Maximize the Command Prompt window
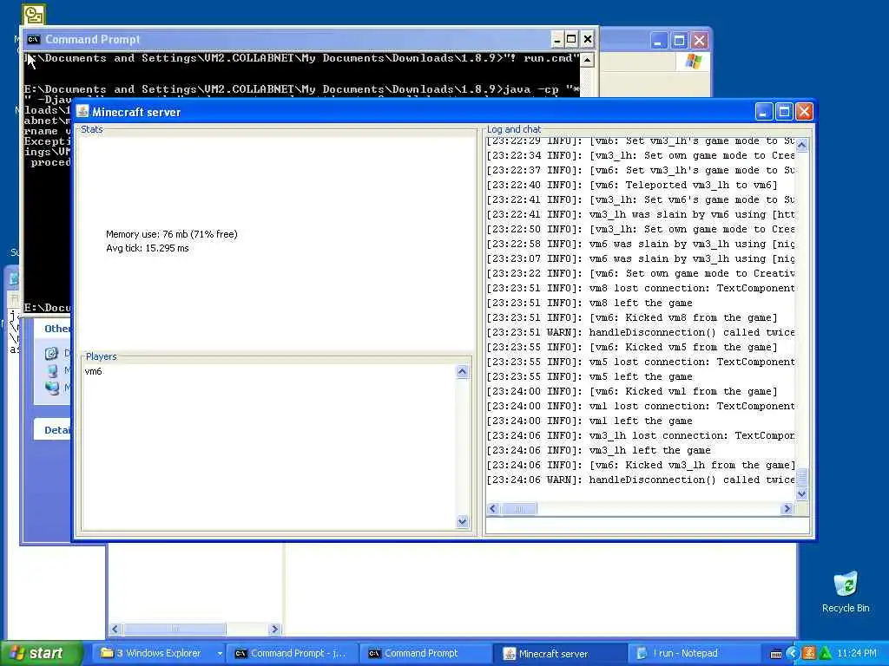This screenshot has width=889, height=666. coord(571,39)
